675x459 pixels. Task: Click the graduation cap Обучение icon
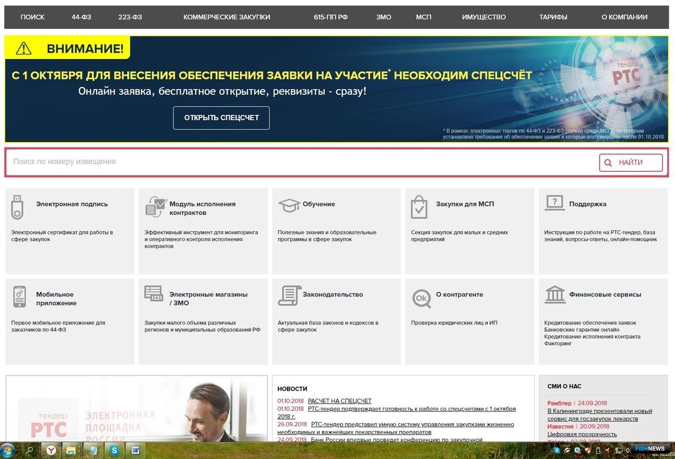[x=289, y=205]
